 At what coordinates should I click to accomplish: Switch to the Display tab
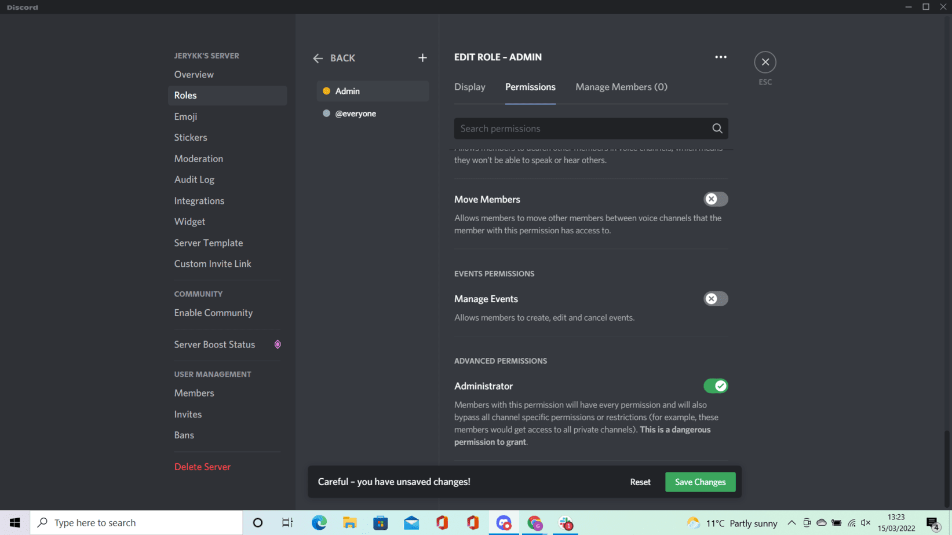point(469,87)
